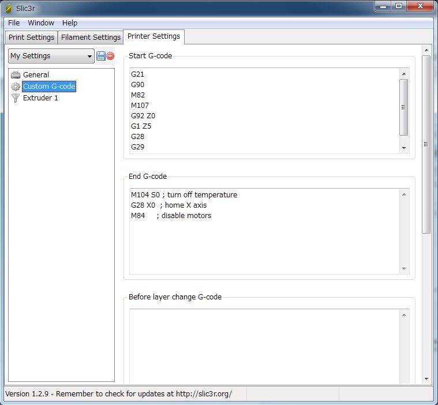
Task: Click the M107 line in Start G-code
Action: tap(140, 106)
